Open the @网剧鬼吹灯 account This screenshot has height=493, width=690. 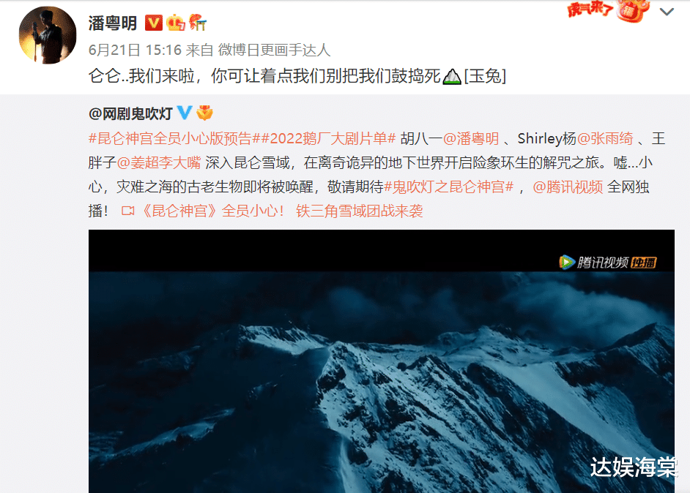130,114
